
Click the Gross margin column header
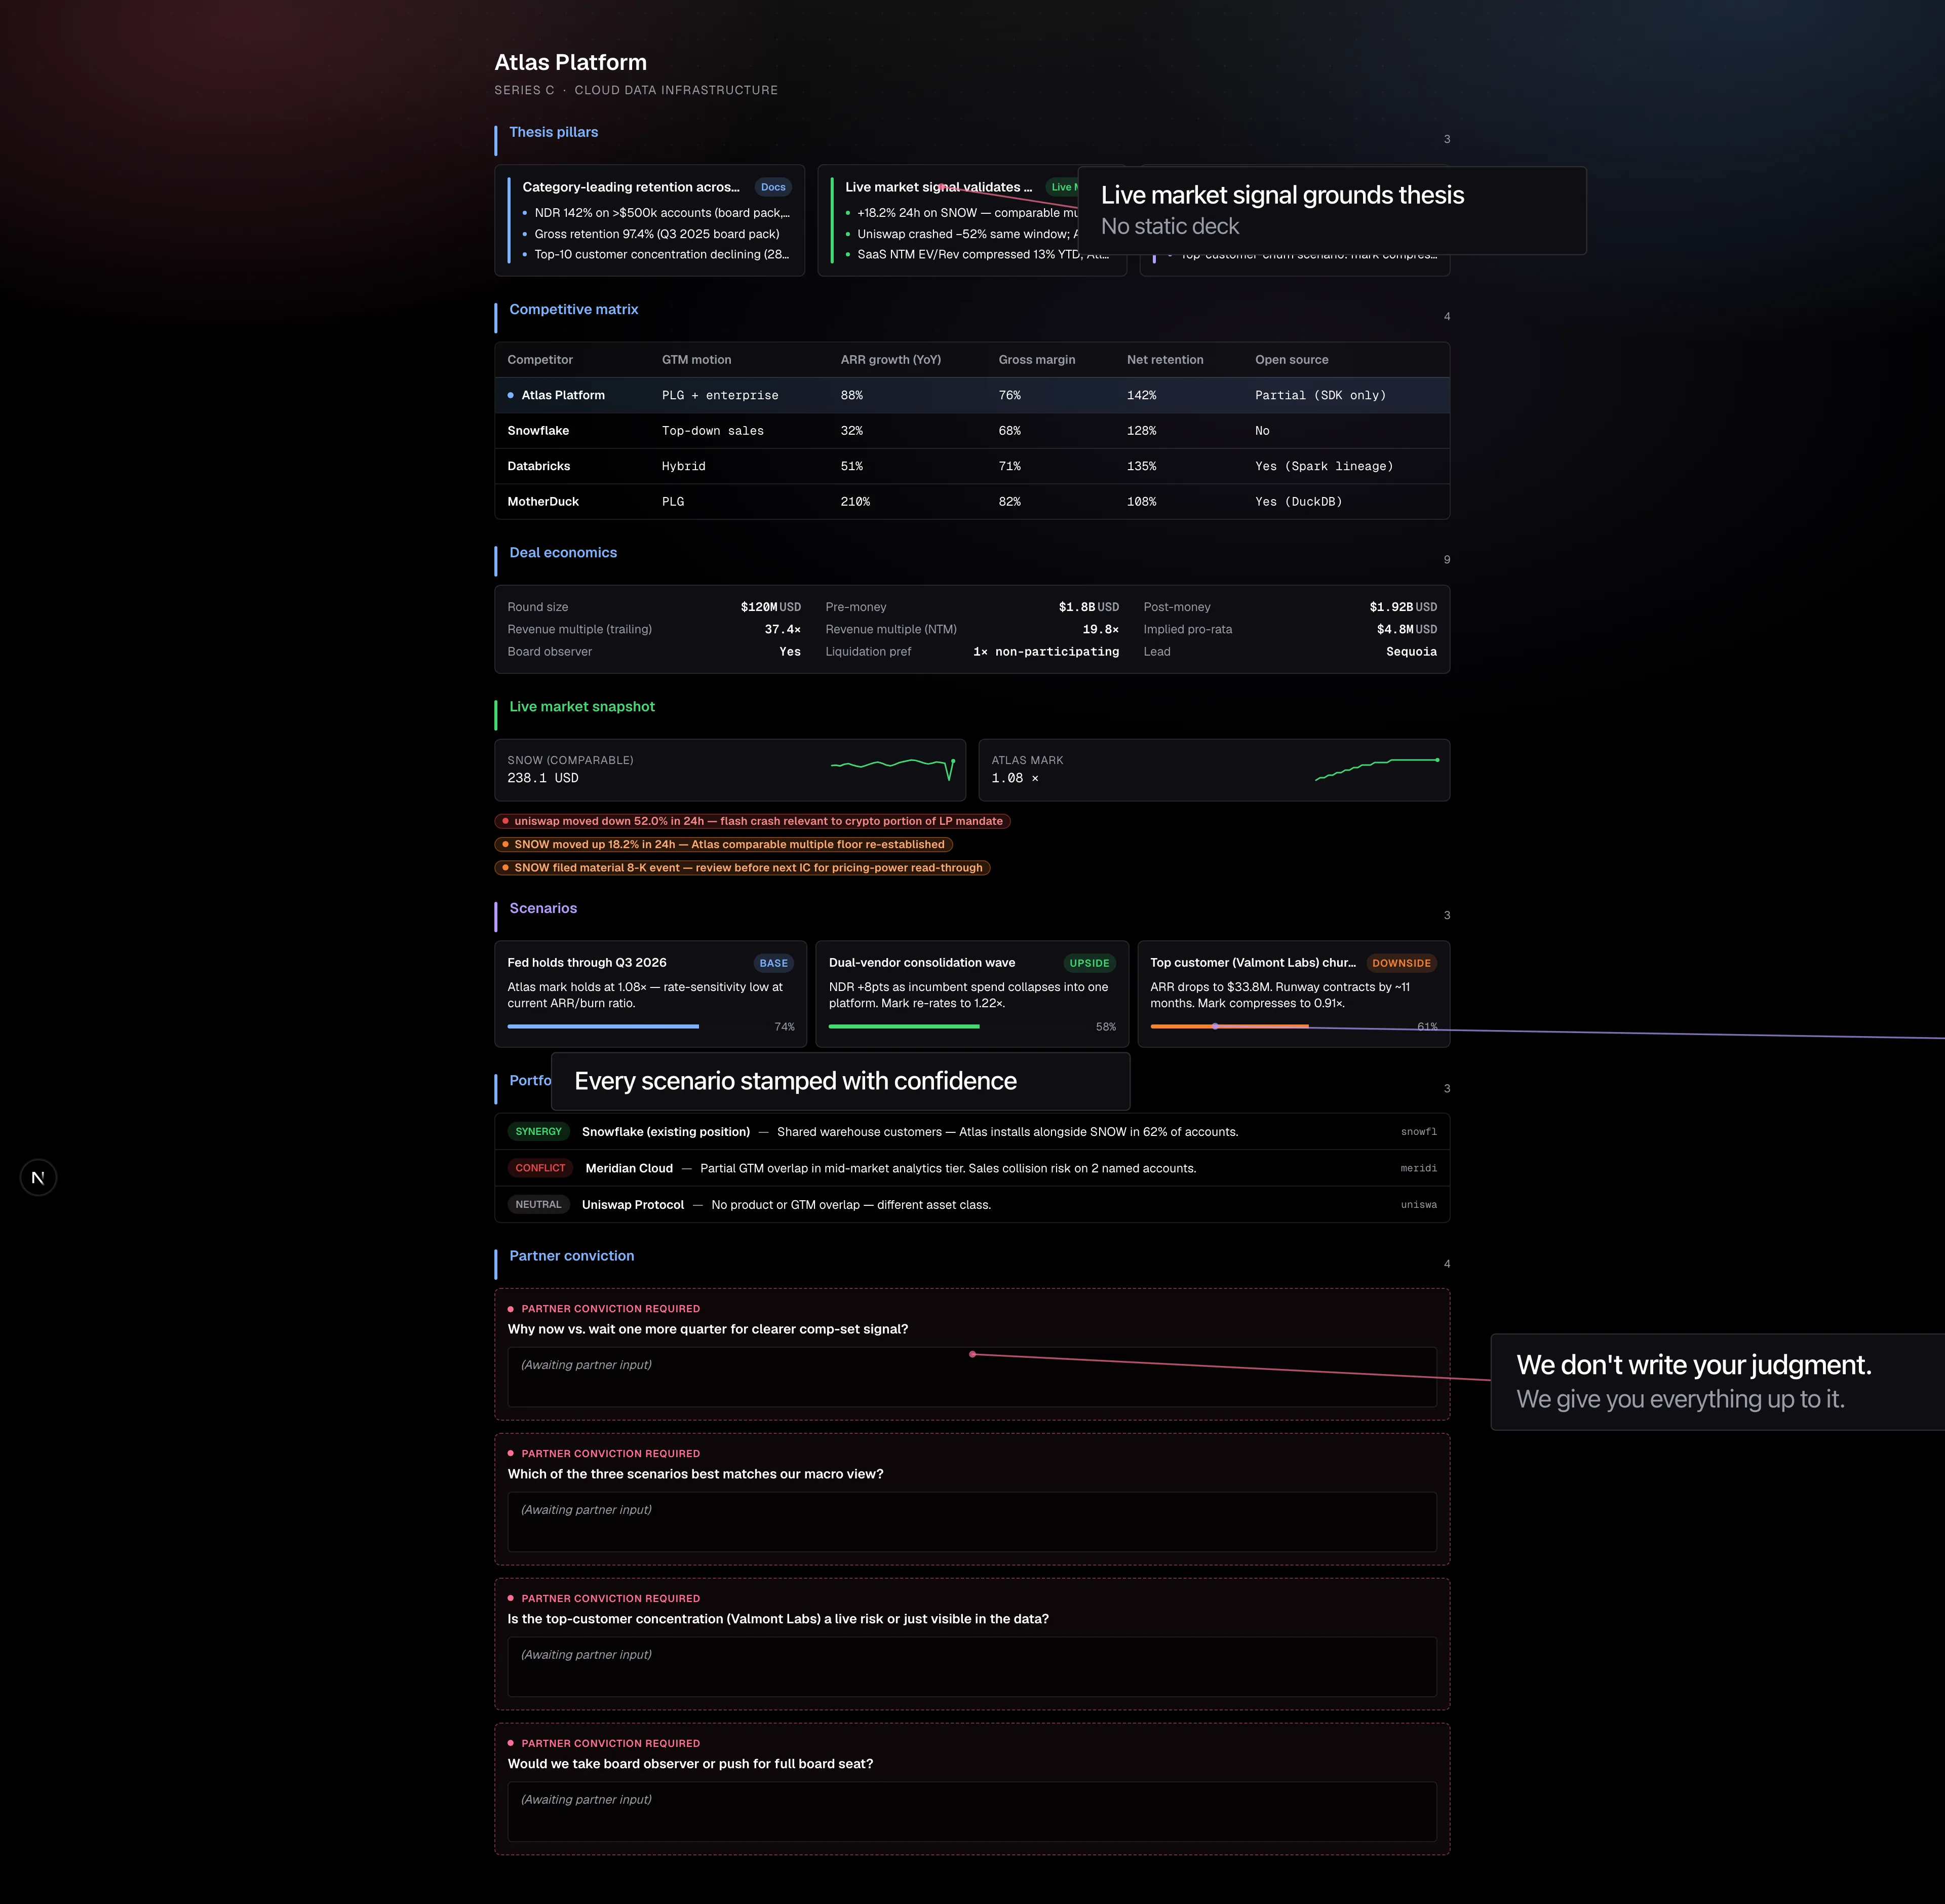(1036, 360)
